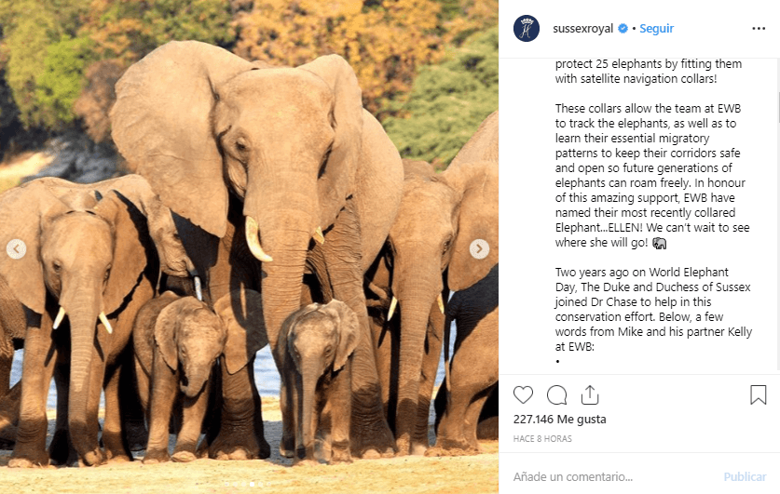The width and height of the screenshot is (780, 494).
Task: Click the elephant emoji in the caption
Action: pyautogui.click(x=660, y=244)
